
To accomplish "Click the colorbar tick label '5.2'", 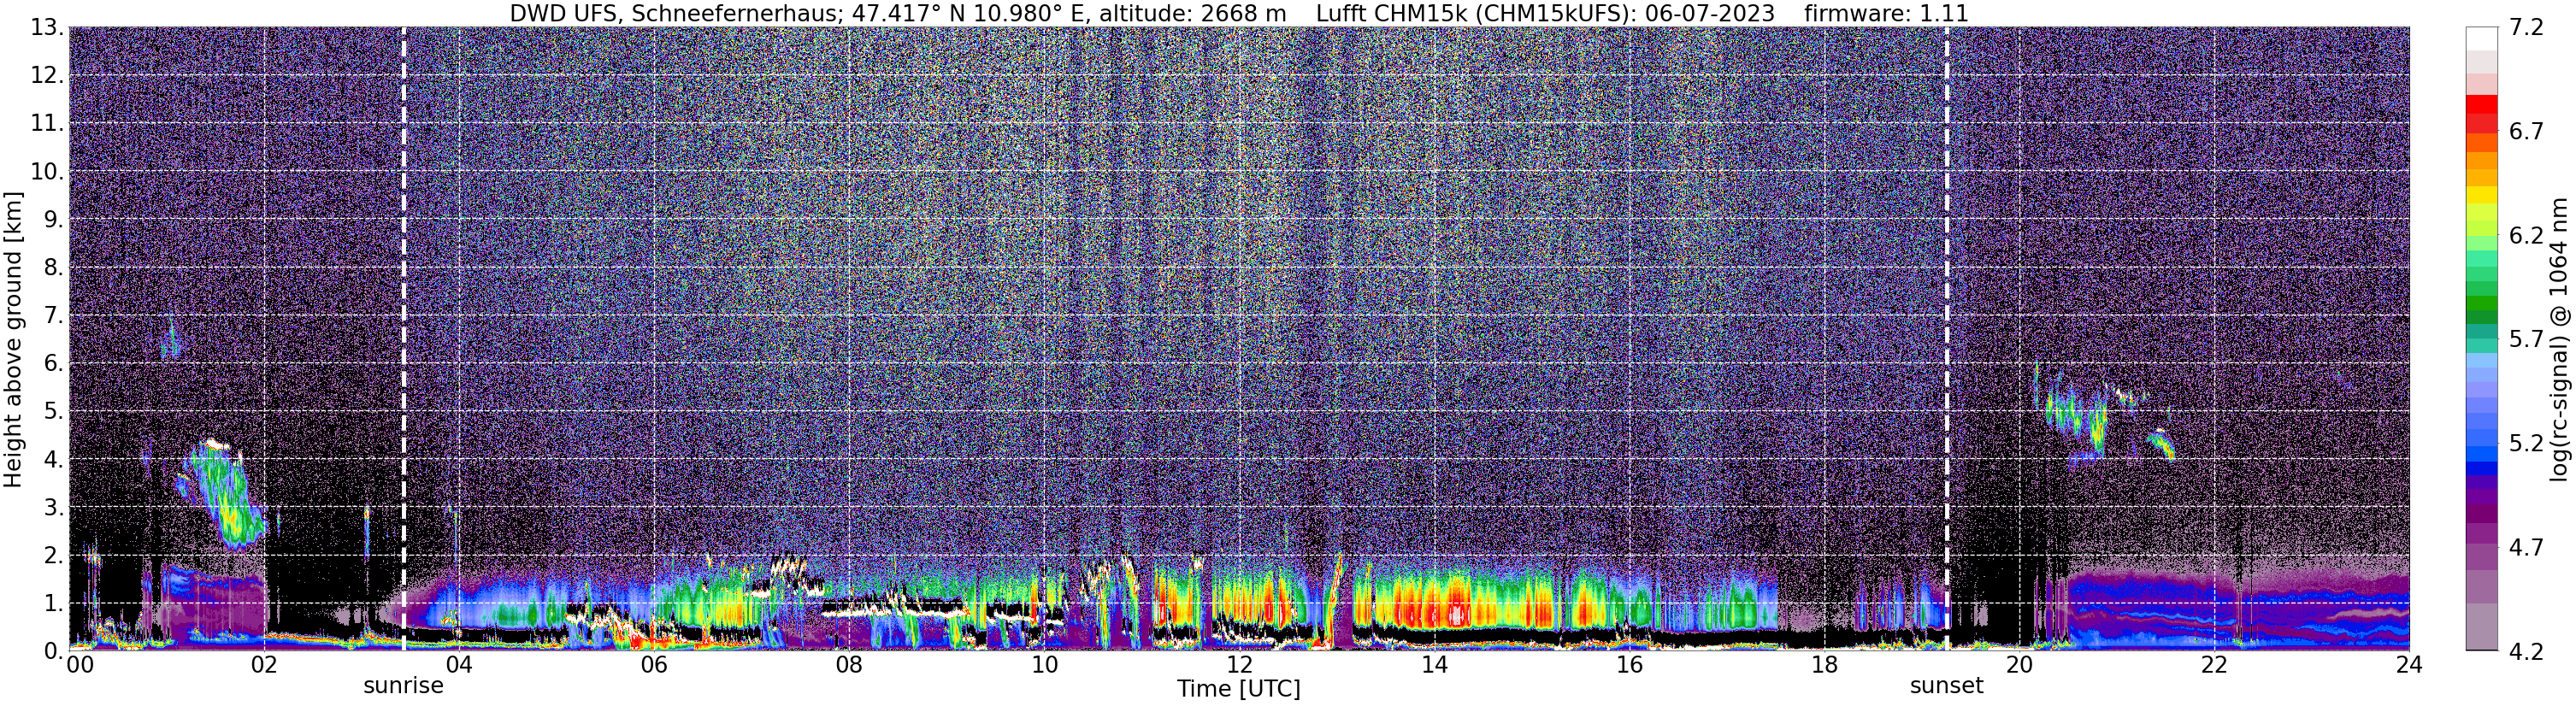I will (2526, 444).
